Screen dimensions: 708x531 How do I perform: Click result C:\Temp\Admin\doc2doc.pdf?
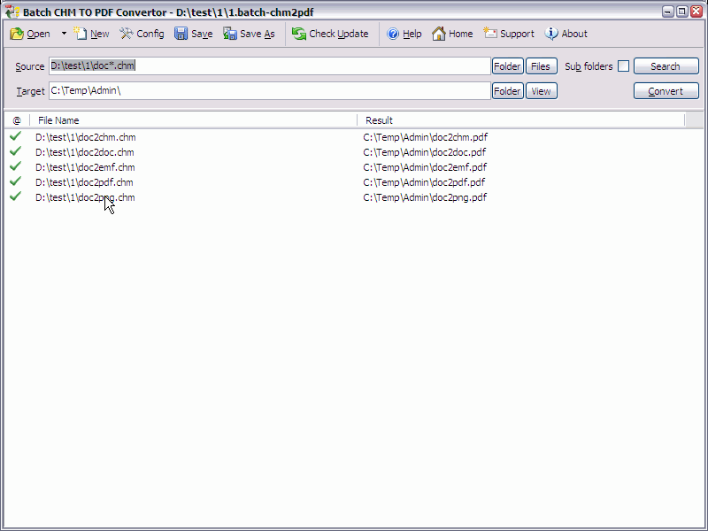(425, 152)
